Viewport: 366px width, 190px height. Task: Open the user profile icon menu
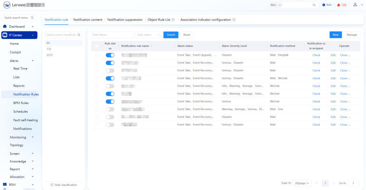(355, 5)
